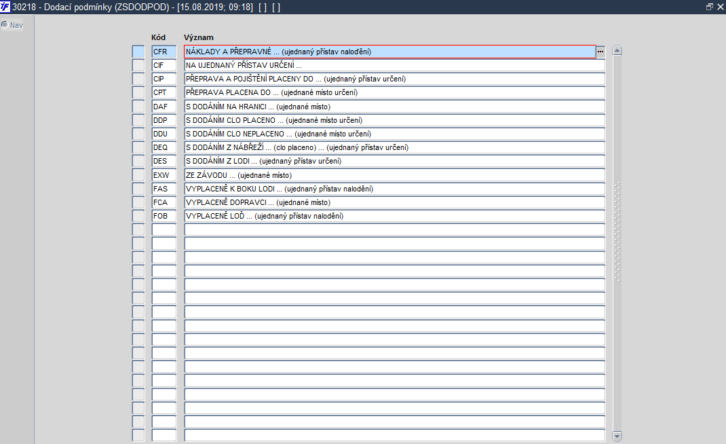Click the CIP code field
Viewport: 726px width, 444px height.
pos(164,79)
